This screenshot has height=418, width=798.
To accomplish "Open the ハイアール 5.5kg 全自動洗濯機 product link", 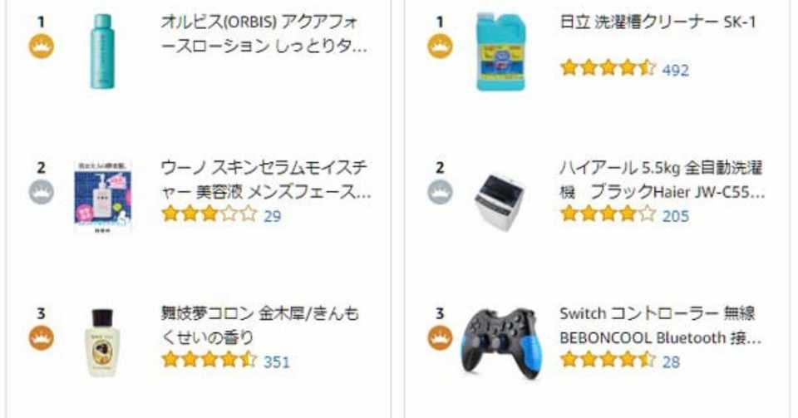I will click(661, 180).
